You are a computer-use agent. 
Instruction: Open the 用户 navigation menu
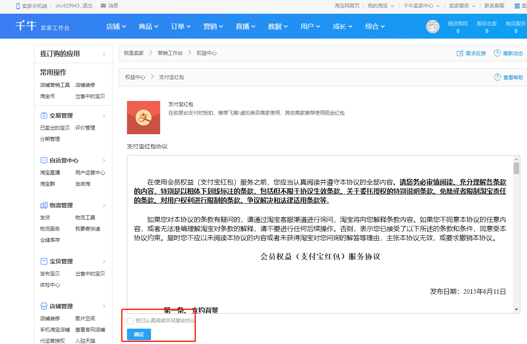pos(310,26)
